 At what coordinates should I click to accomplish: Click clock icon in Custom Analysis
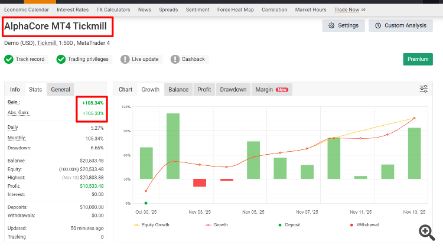pyautogui.click(x=378, y=25)
